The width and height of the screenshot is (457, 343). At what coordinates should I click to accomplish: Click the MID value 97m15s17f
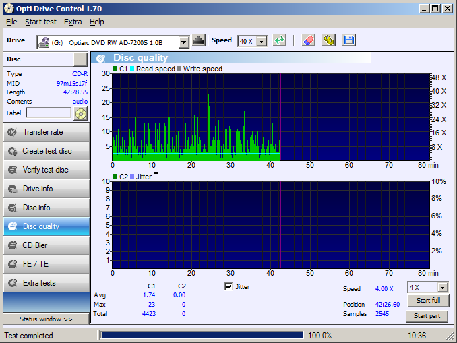tap(71, 84)
